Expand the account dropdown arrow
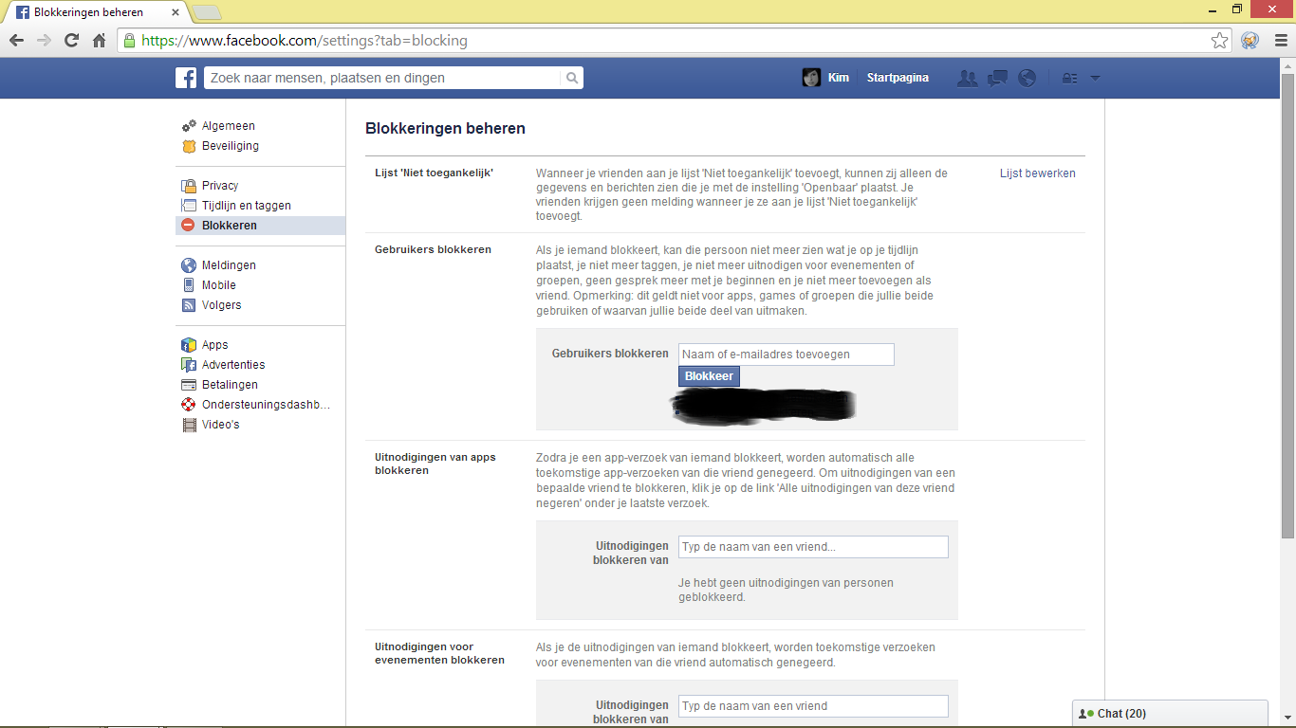Screen dimensions: 1296x728 [1095, 79]
